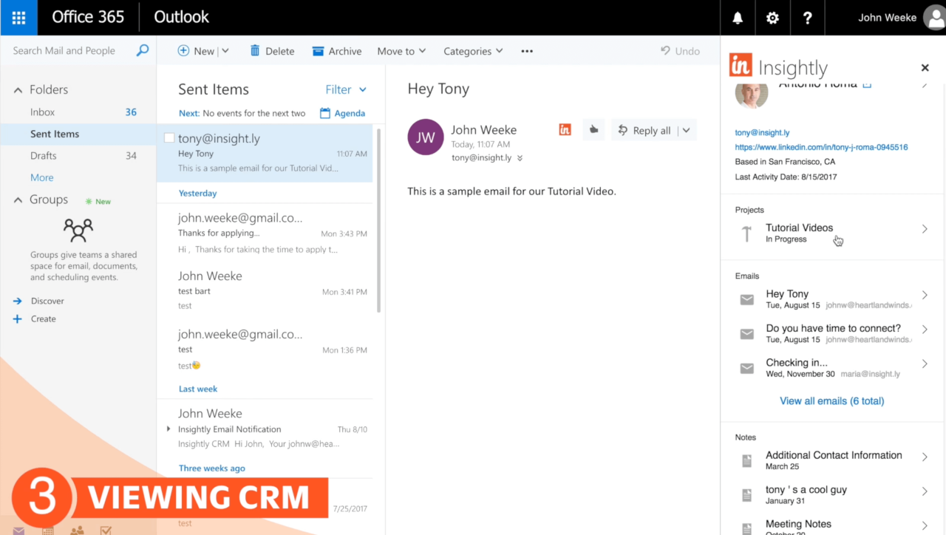The image size is (946, 535).
Task: Click John Weeke account avatar
Action: [935, 18]
